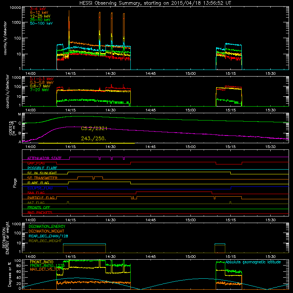
Task: Click the 14:45 tick under the COES15 panel
Action: click(151, 147)
